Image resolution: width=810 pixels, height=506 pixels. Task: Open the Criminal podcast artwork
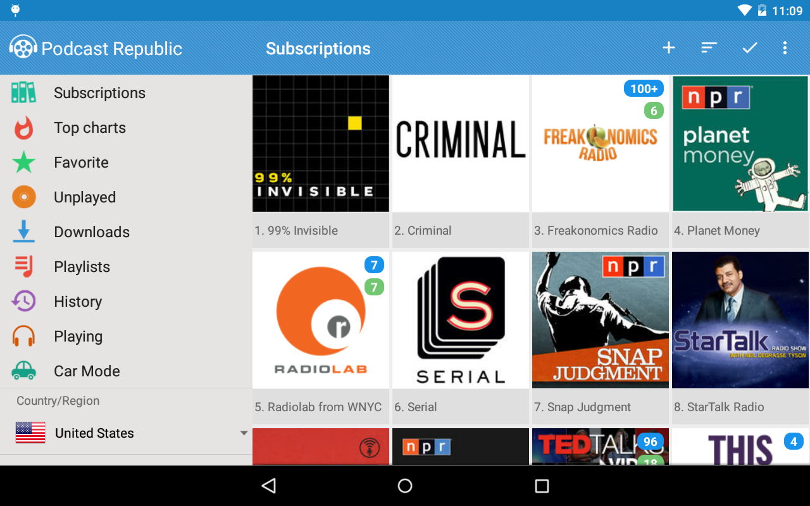461,144
